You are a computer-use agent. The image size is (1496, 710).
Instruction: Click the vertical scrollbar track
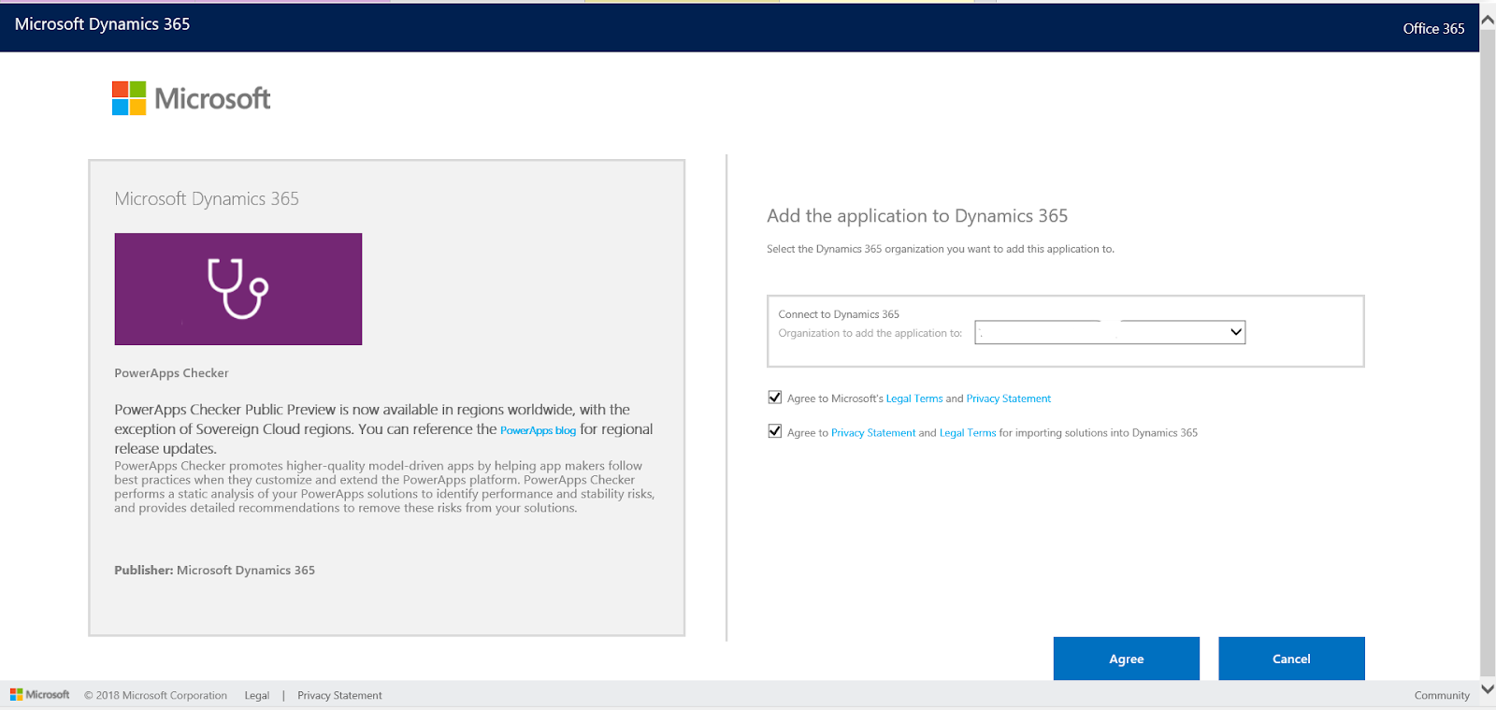click(1488, 355)
